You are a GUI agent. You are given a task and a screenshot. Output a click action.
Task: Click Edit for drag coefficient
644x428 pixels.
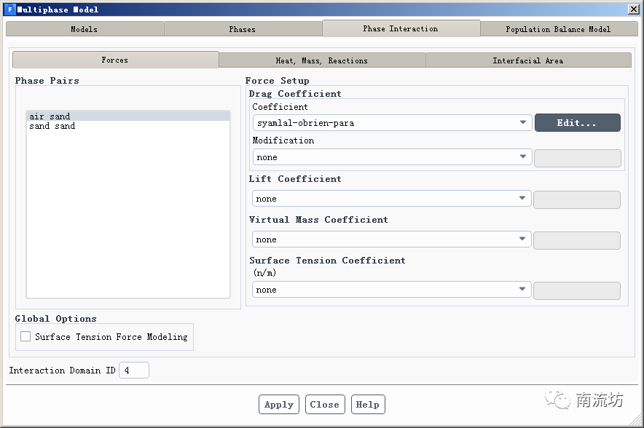coord(577,123)
